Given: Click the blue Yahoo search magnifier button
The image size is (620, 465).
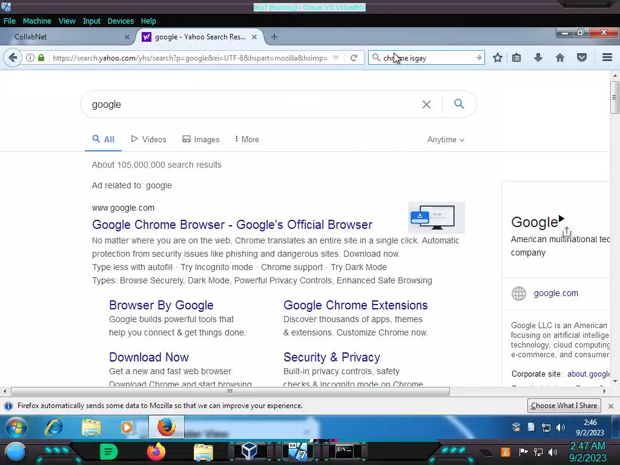Looking at the screenshot, I should [459, 104].
